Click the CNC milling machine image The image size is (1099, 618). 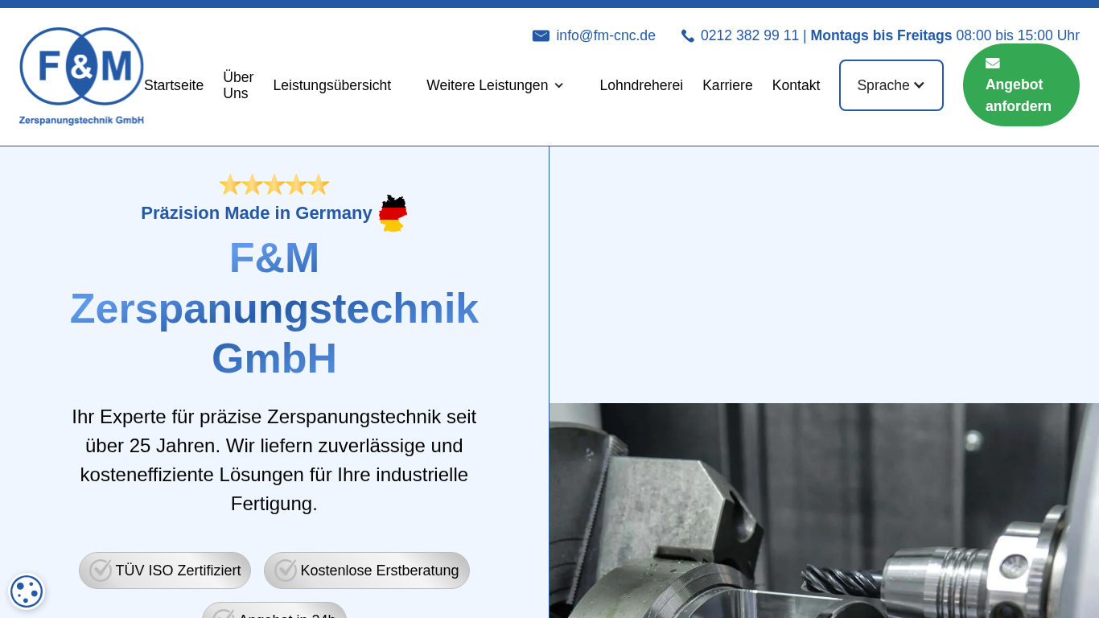point(824,510)
